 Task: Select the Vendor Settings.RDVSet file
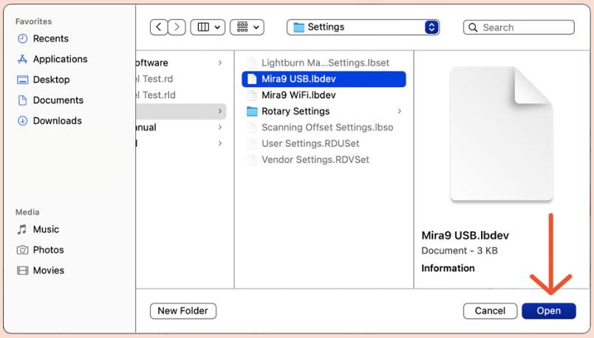pyautogui.click(x=324, y=159)
